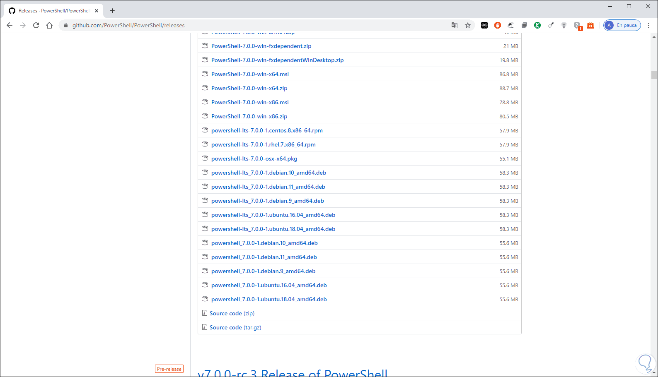Download PowerShell-7.0.0-win-x64.zip
This screenshot has width=658, height=377.
click(x=249, y=88)
